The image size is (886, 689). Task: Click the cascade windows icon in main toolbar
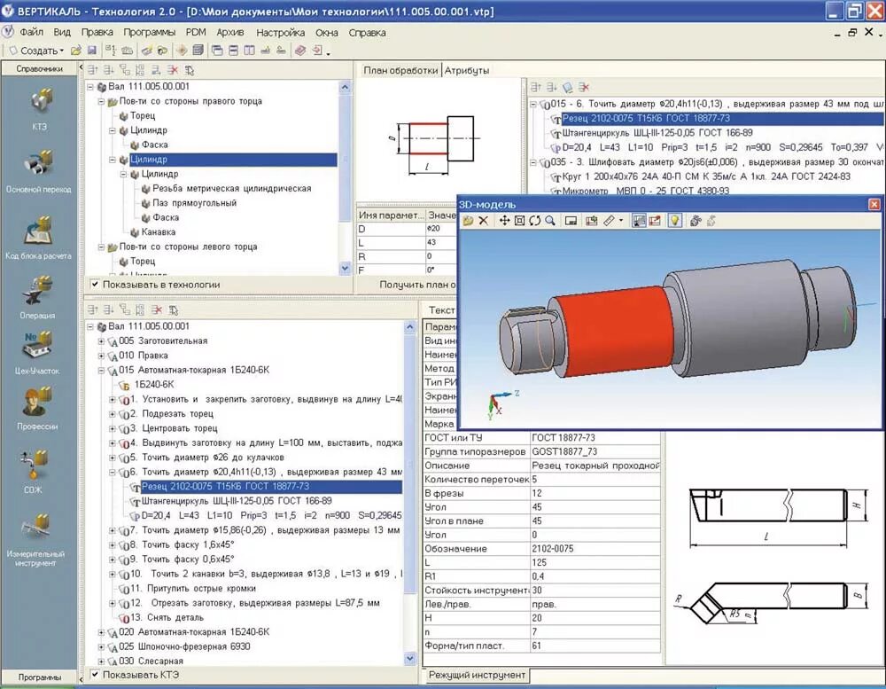(217, 51)
